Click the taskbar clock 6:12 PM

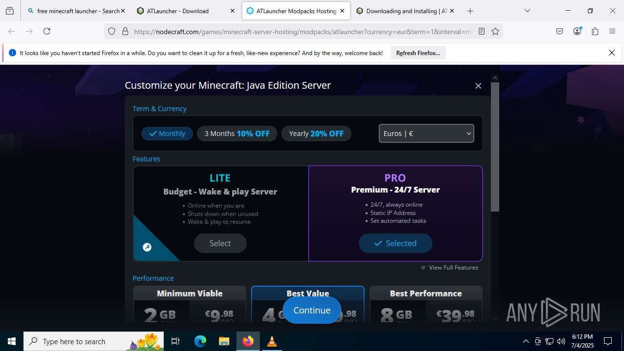click(x=582, y=341)
